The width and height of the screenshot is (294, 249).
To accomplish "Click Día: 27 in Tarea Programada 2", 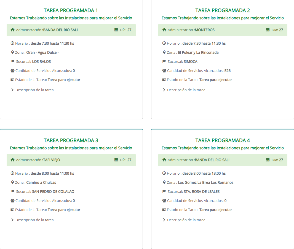I will tap(277, 30).
